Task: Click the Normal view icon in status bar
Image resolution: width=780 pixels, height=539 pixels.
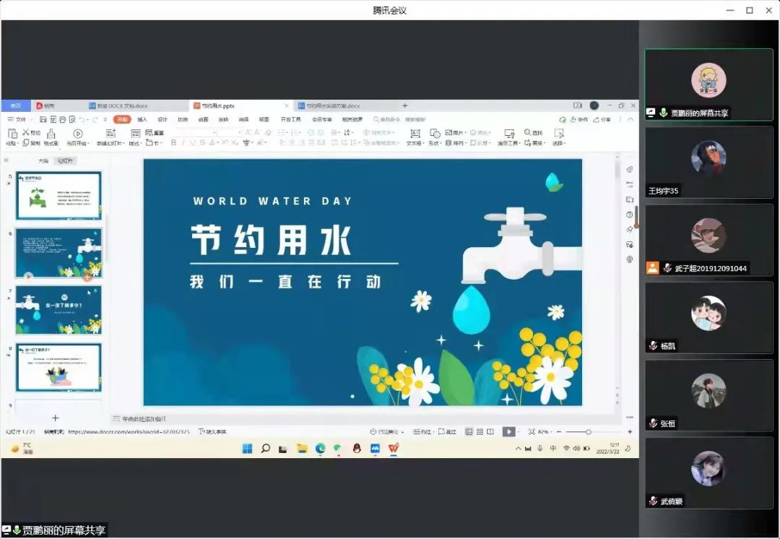Action: pyautogui.click(x=469, y=431)
